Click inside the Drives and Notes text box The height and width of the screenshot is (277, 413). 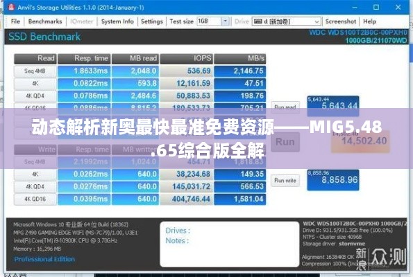point(230,244)
